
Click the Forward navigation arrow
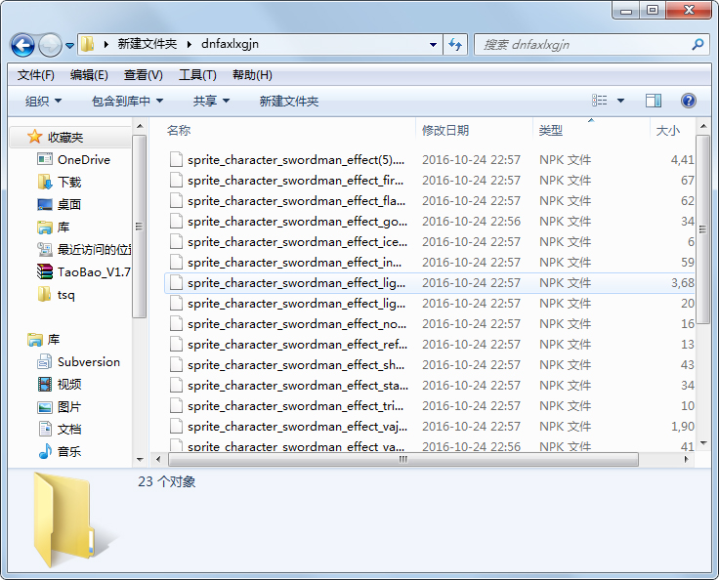click(x=50, y=45)
